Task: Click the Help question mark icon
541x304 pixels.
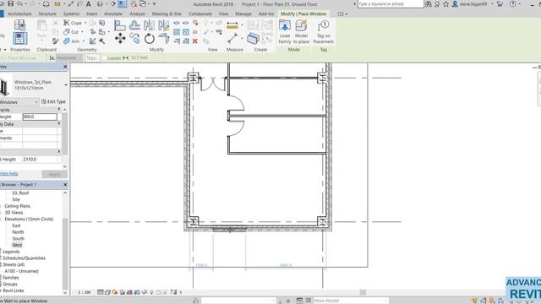Action: pos(513,4)
